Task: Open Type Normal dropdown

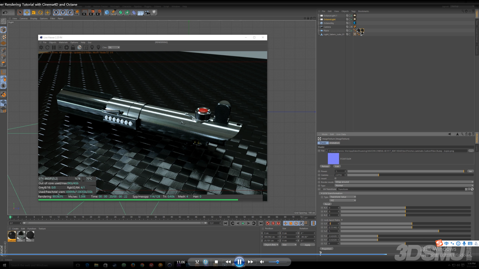Action: (x=404, y=185)
